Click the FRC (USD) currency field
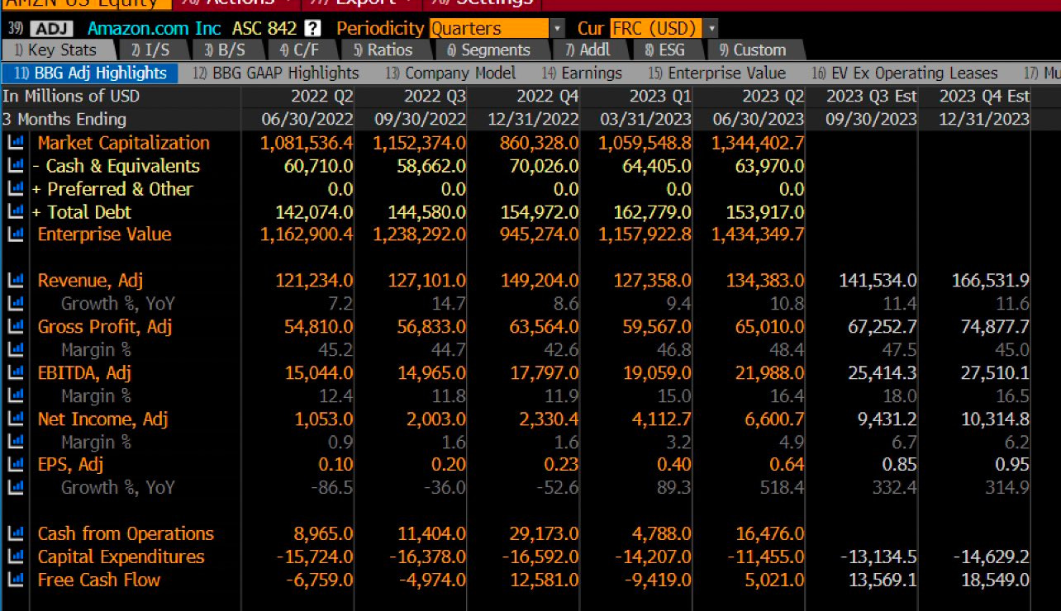 pos(656,28)
